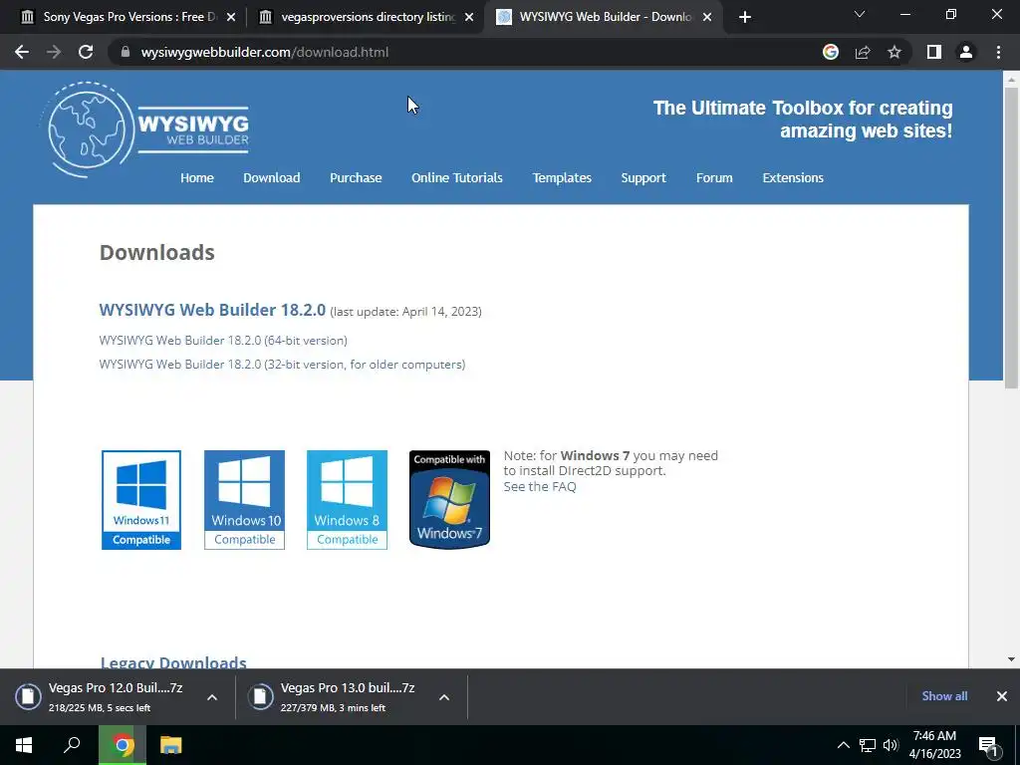Open Windows taskbar search

point(72,745)
